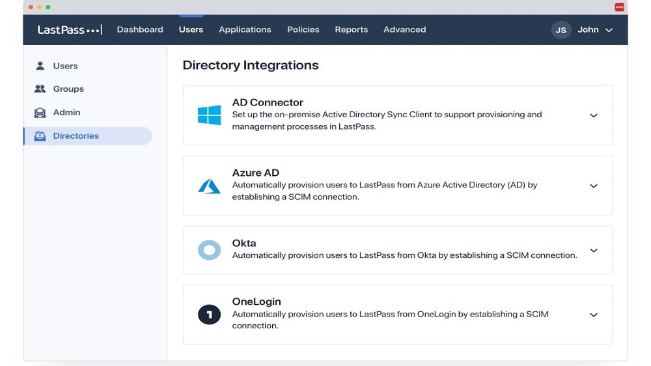Click the Azure AD title

tap(255, 173)
